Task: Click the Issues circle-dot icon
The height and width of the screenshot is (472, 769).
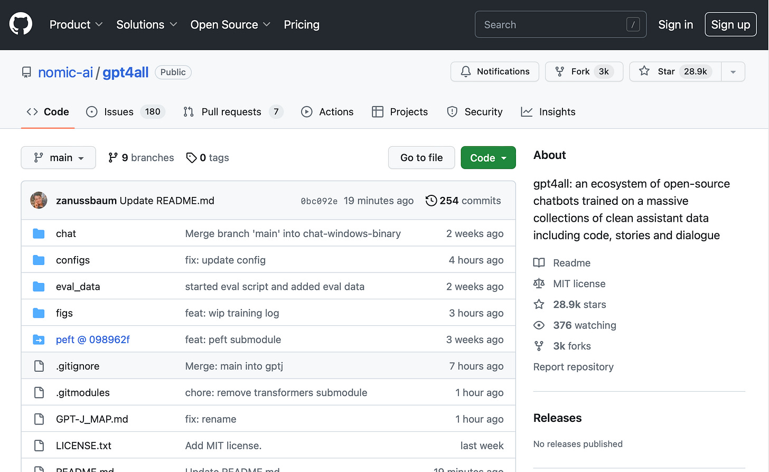Action: coord(92,112)
